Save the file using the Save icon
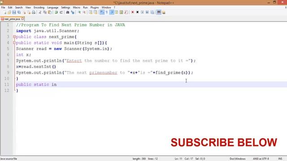Screen dimensions: 287x161 pyautogui.click(x=14, y=13)
